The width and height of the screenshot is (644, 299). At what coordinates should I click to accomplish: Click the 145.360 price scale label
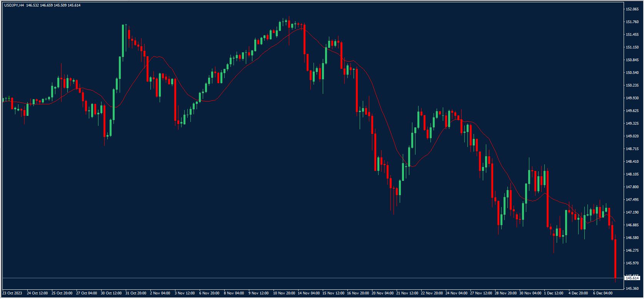point(632,288)
